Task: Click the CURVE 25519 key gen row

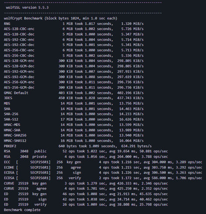Action: [x=86, y=183]
